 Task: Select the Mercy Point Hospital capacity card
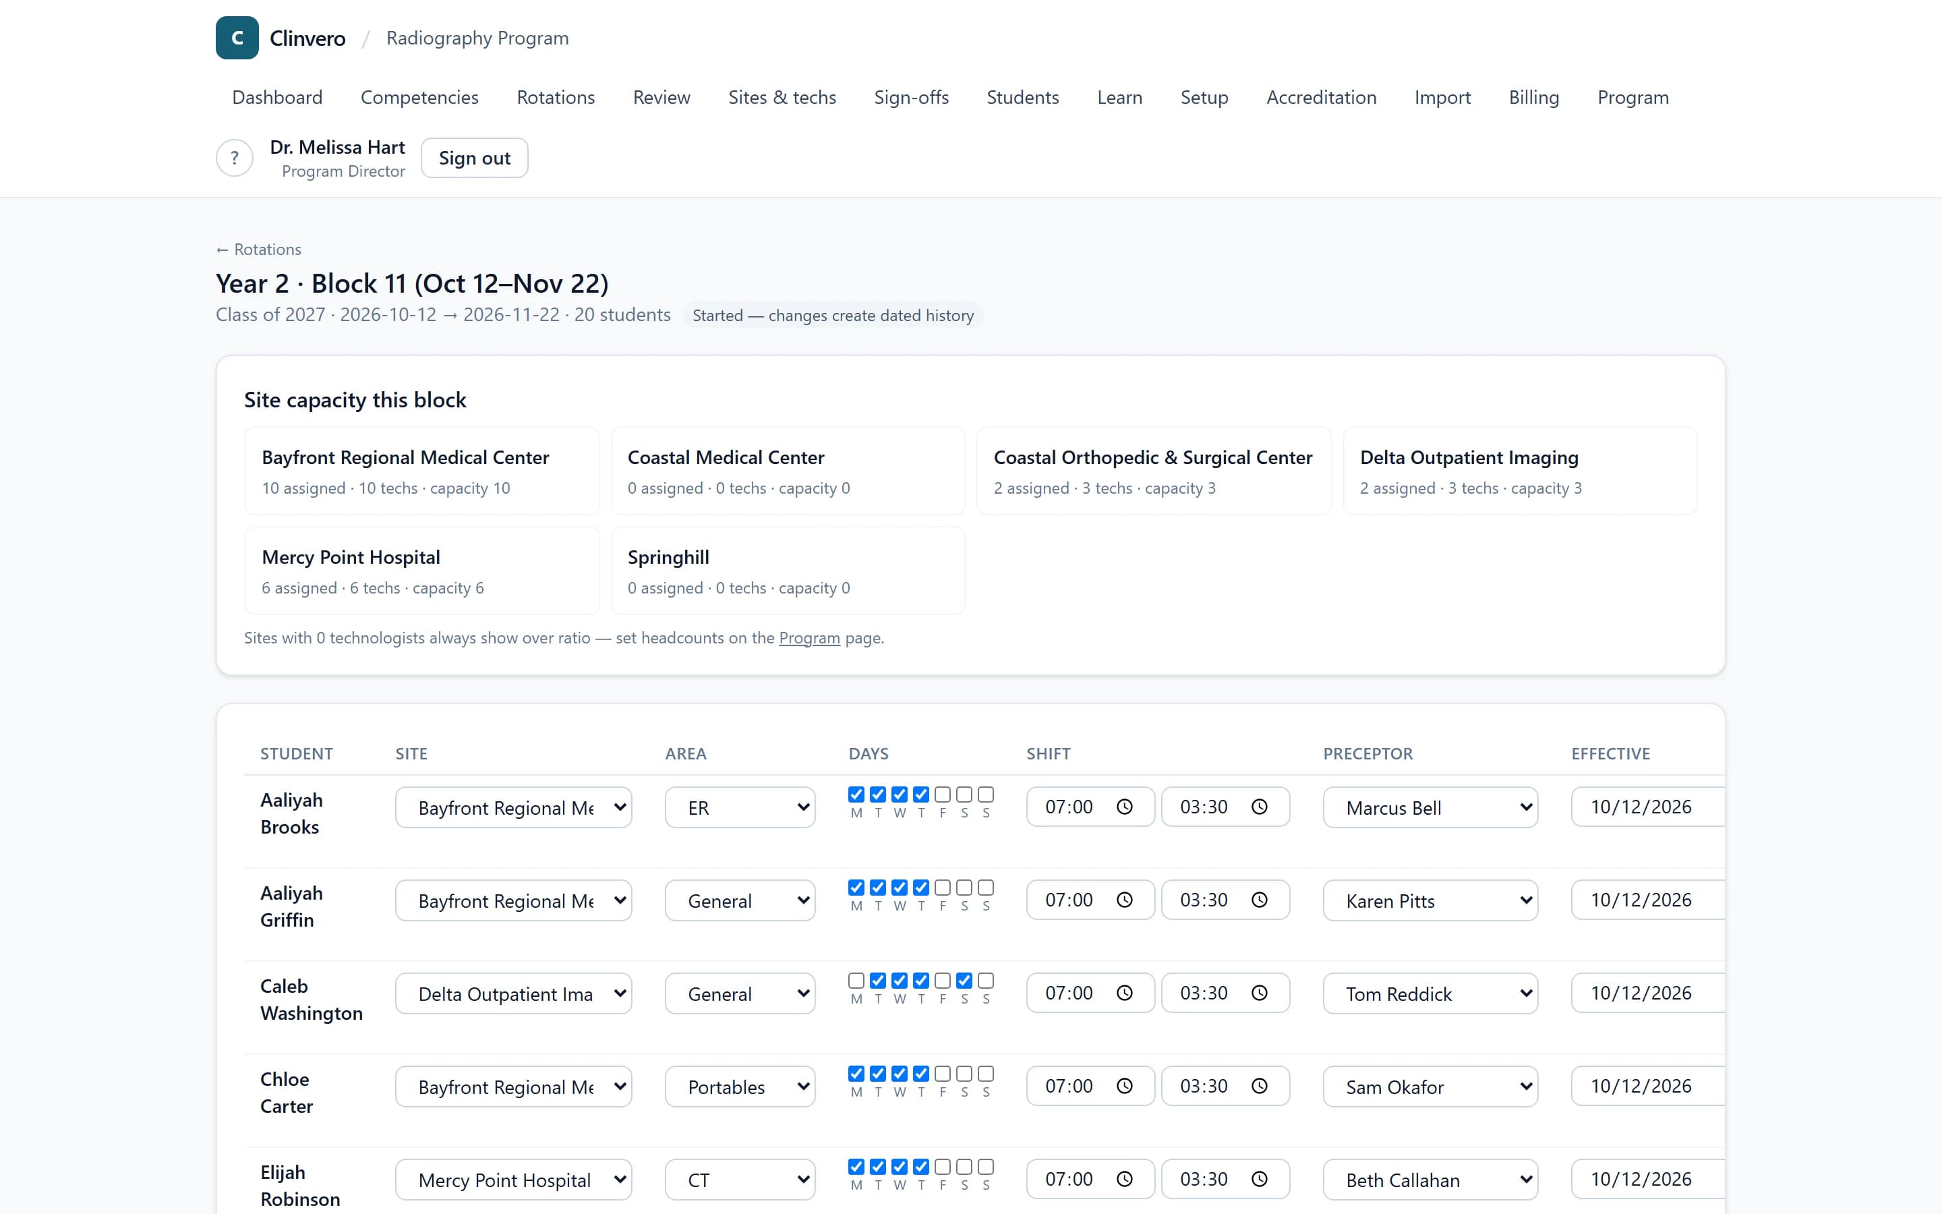pos(421,571)
